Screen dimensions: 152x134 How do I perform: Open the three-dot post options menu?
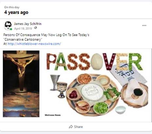pyautogui.click(x=144, y=25)
